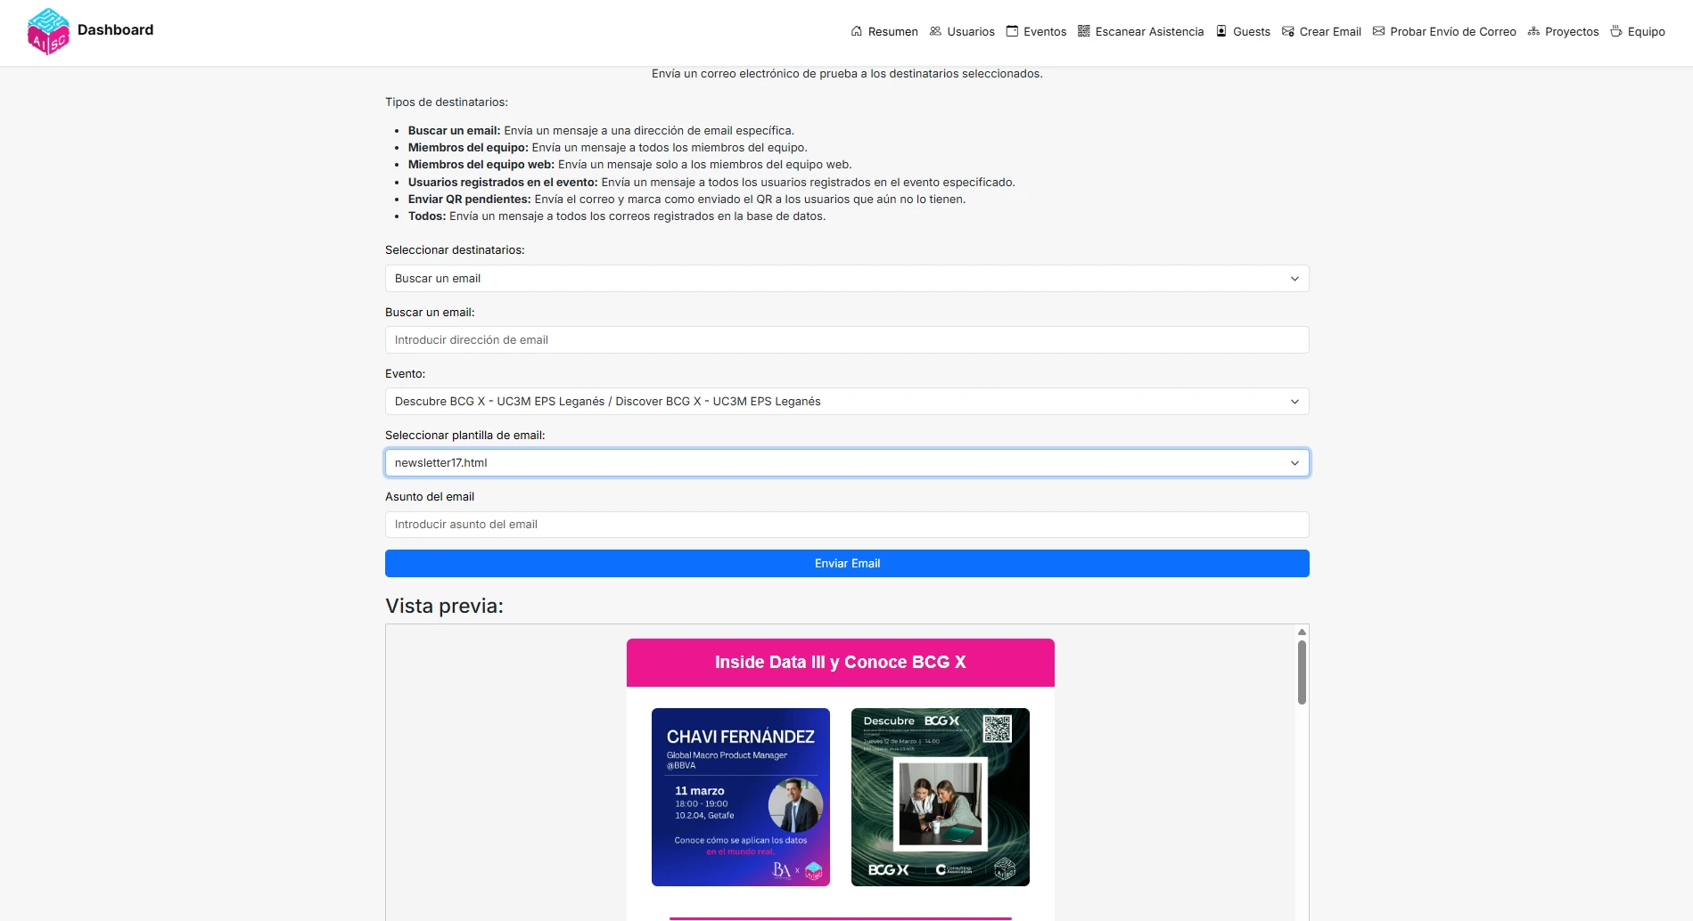Click the AISC brain logo icon
Screen dimensions: 1693x921
pyautogui.click(x=48, y=31)
